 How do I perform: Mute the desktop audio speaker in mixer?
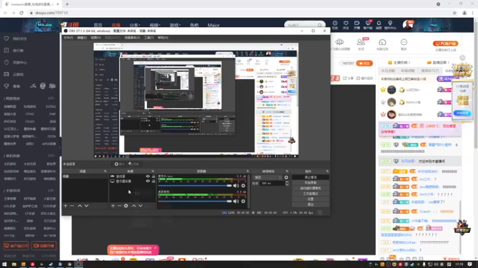(x=236, y=201)
